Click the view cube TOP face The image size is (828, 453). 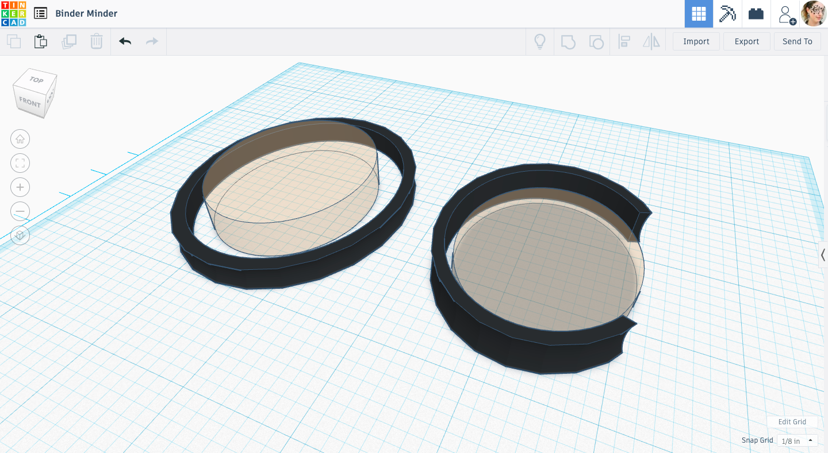[x=37, y=80]
